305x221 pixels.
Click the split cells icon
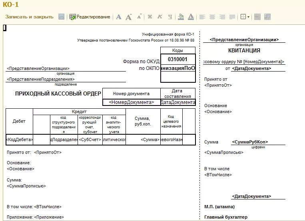[267, 17]
